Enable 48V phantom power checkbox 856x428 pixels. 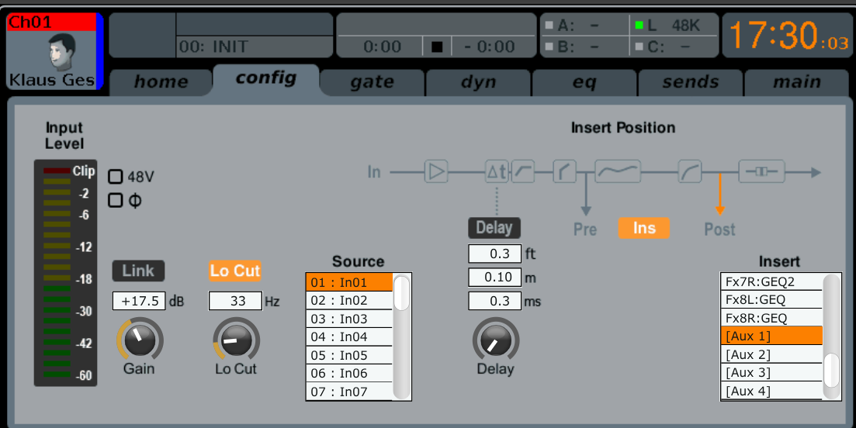point(115,177)
